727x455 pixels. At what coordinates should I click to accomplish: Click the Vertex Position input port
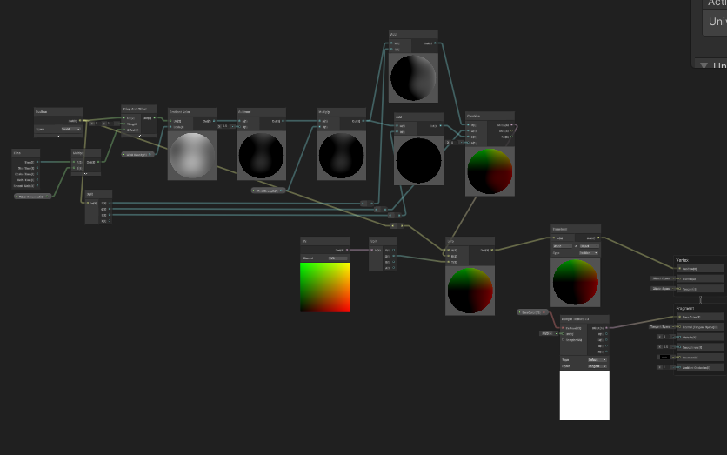click(679, 269)
